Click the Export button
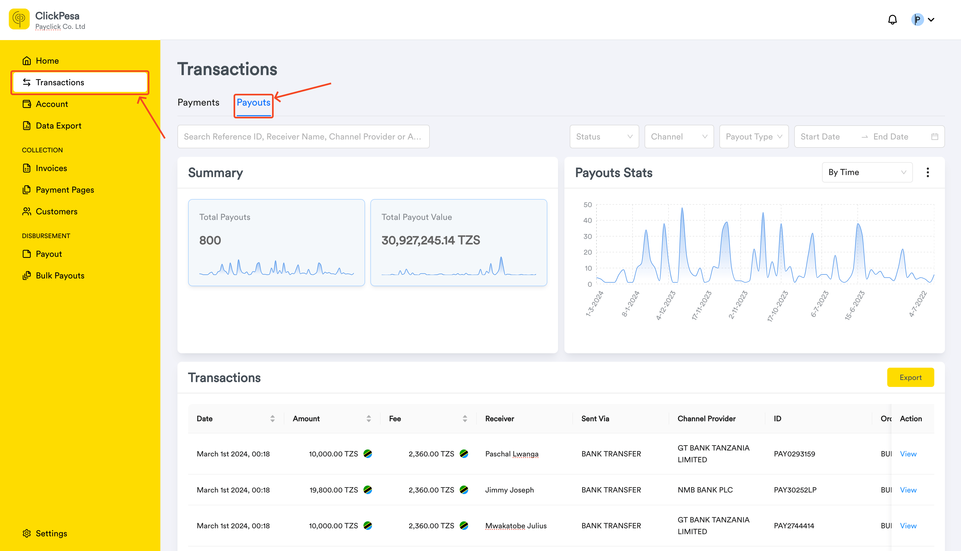Screen dimensions: 961x551 click(910, 377)
